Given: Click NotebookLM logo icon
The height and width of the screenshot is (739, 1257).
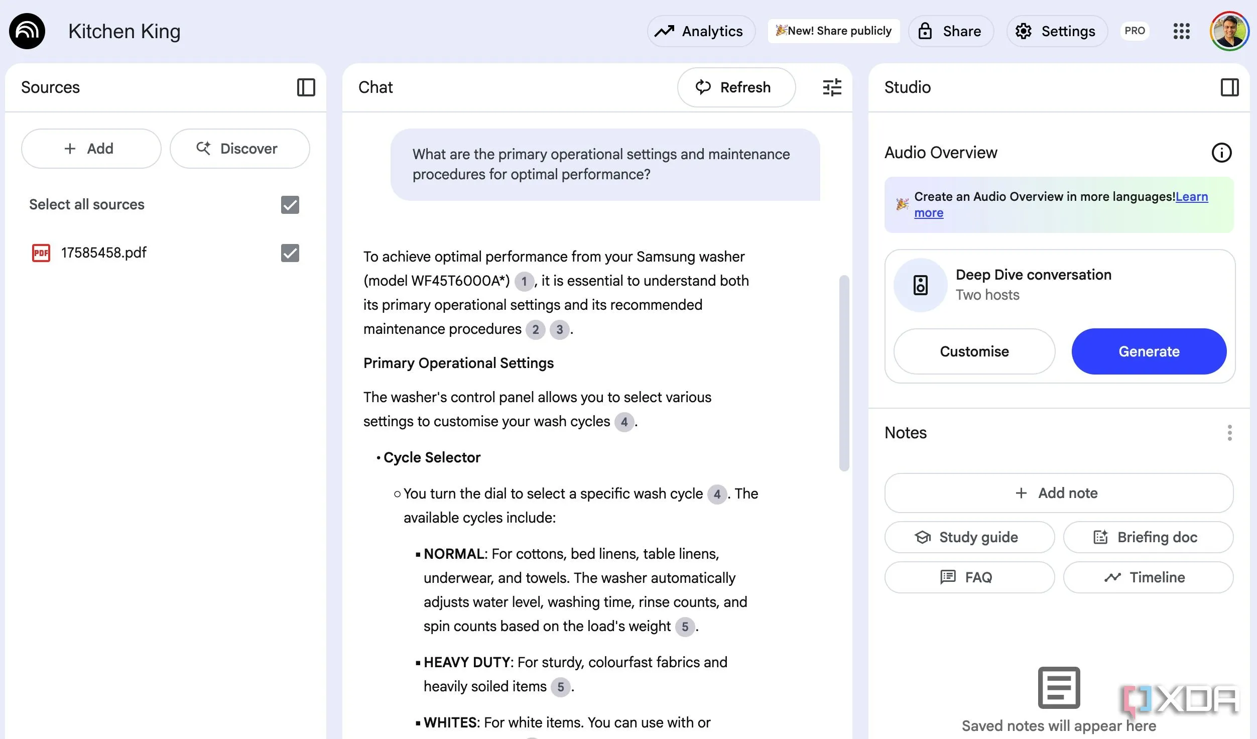Looking at the screenshot, I should 27,31.
